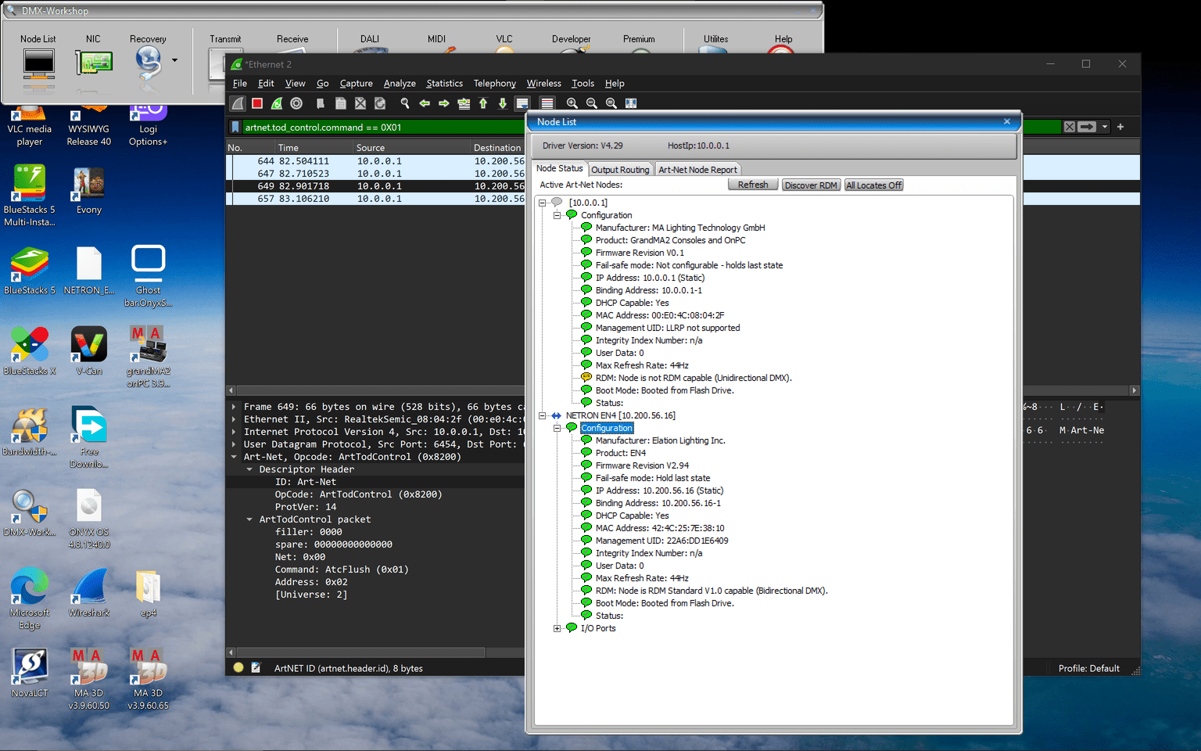The image size is (1201, 751).
Task: Save the capture file from the toolbar
Action: tap(341, 103)
